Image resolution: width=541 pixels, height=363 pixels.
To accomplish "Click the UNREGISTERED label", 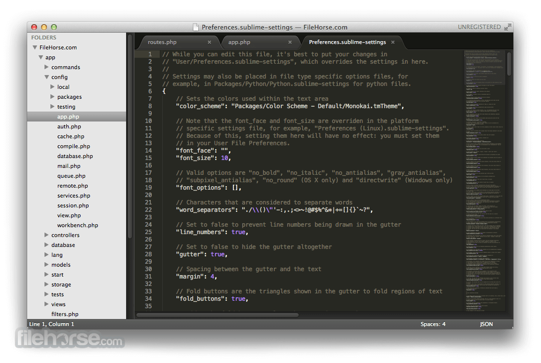I will click(x=479, y=27).
